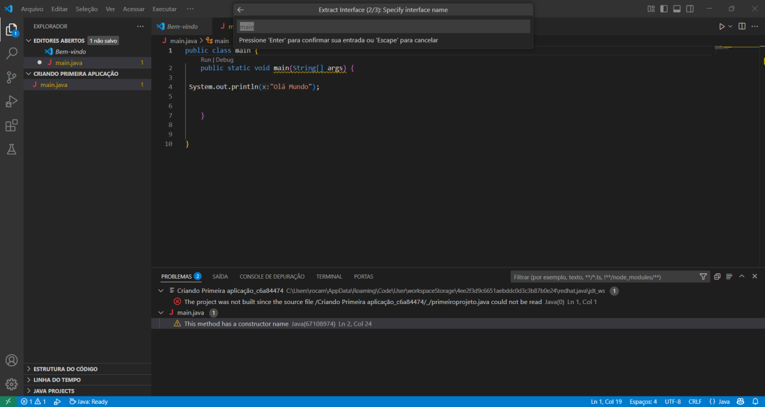Open Customize Layout icon in title bar

[x=651, y=9]
